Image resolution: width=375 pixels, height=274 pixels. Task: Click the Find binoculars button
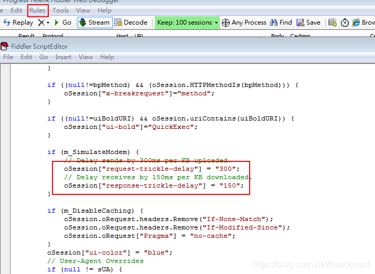pos(281,23)
